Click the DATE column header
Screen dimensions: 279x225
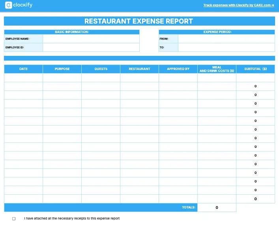coord(24,69)
